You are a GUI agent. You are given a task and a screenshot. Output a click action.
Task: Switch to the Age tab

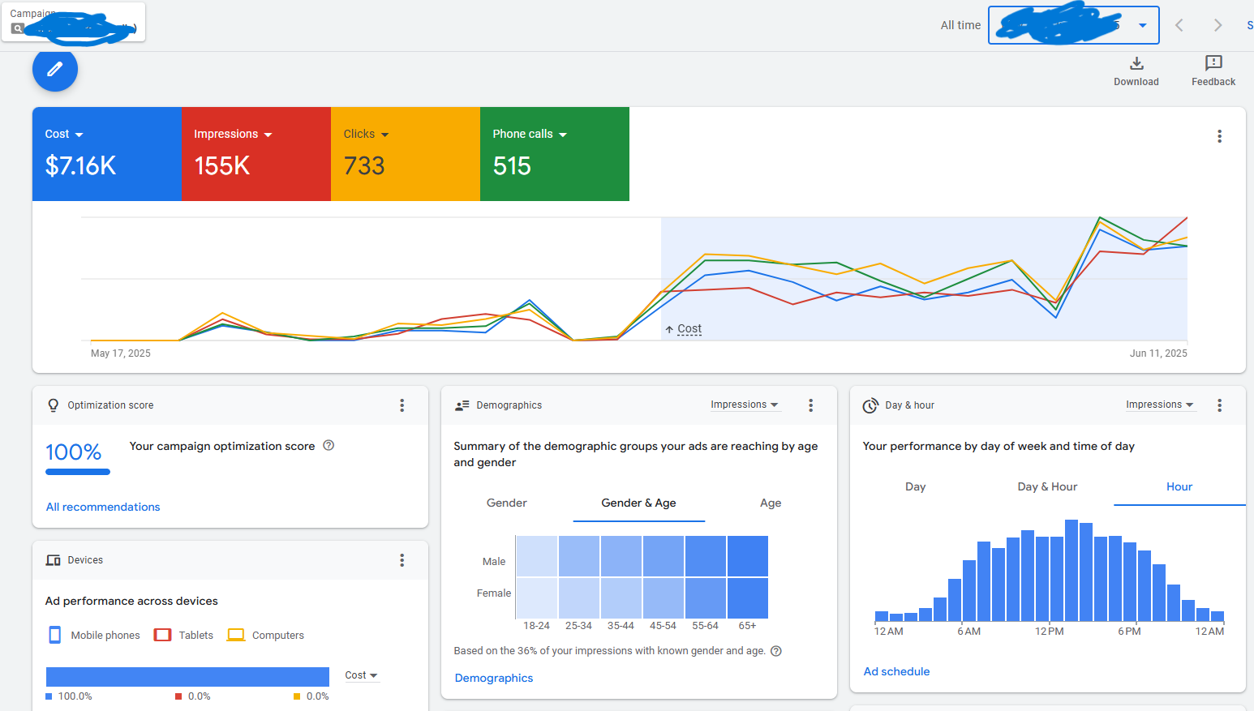tap(770, 503)
